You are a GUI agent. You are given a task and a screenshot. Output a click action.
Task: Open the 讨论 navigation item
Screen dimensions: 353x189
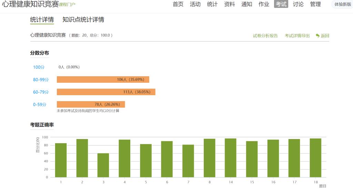pos(298,4)
